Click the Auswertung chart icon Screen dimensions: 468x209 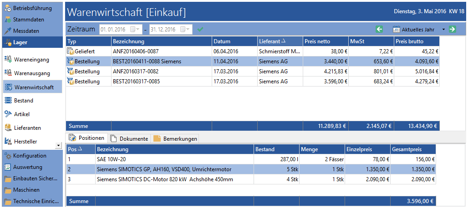(x=8, y=167)
